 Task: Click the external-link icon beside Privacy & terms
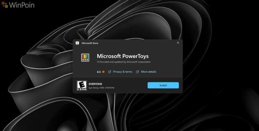(x=109, y=72)
